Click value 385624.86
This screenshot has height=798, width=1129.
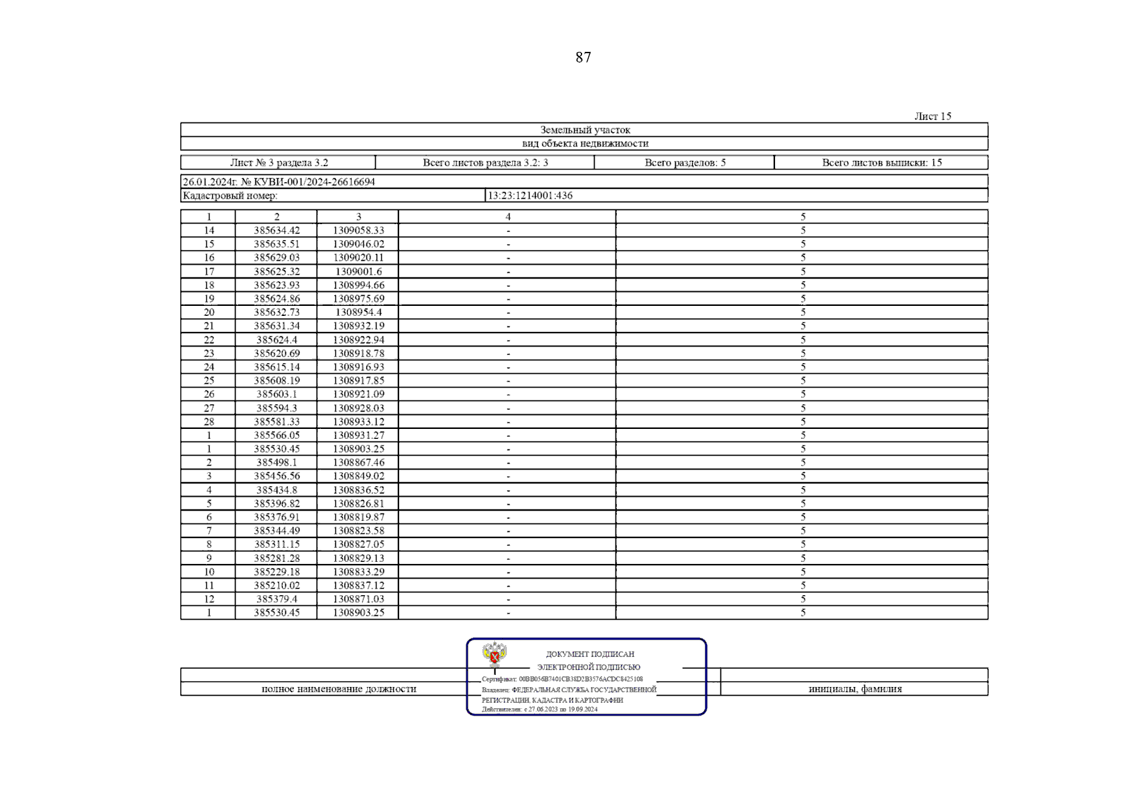[x=277, y=299]
